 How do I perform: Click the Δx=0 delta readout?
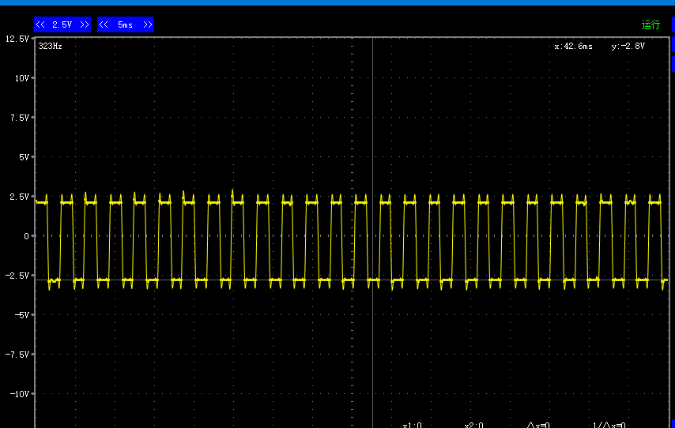click(x=538, y=425)
